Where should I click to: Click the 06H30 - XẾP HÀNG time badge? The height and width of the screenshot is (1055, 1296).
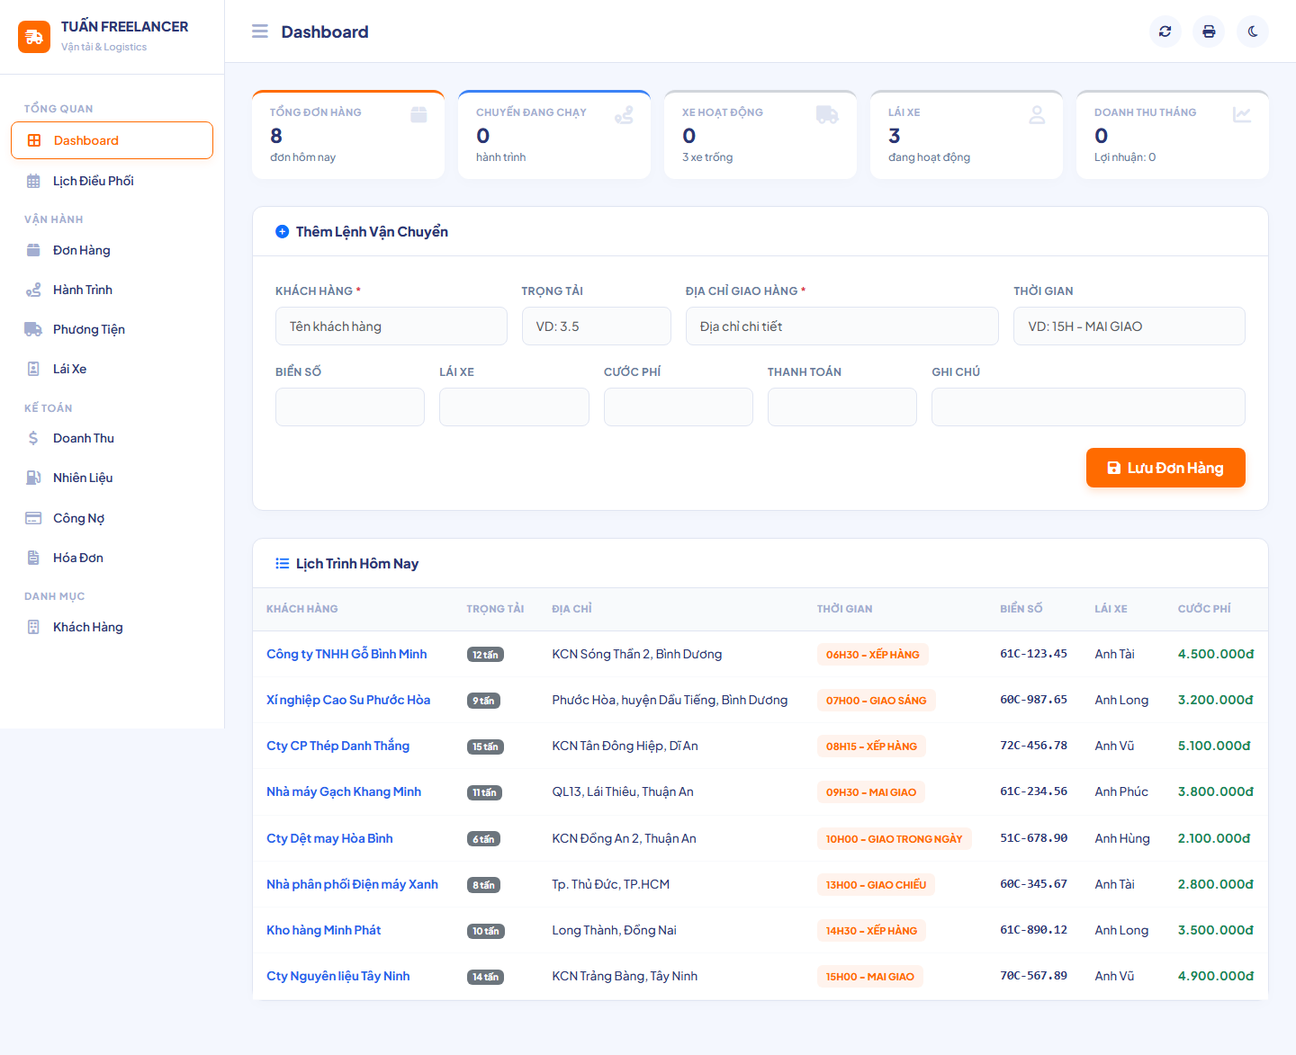pos(873,655)
